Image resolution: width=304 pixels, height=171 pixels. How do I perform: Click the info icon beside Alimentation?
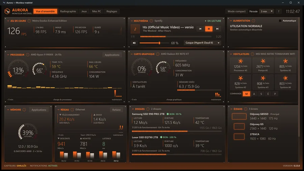click(253, 21)
